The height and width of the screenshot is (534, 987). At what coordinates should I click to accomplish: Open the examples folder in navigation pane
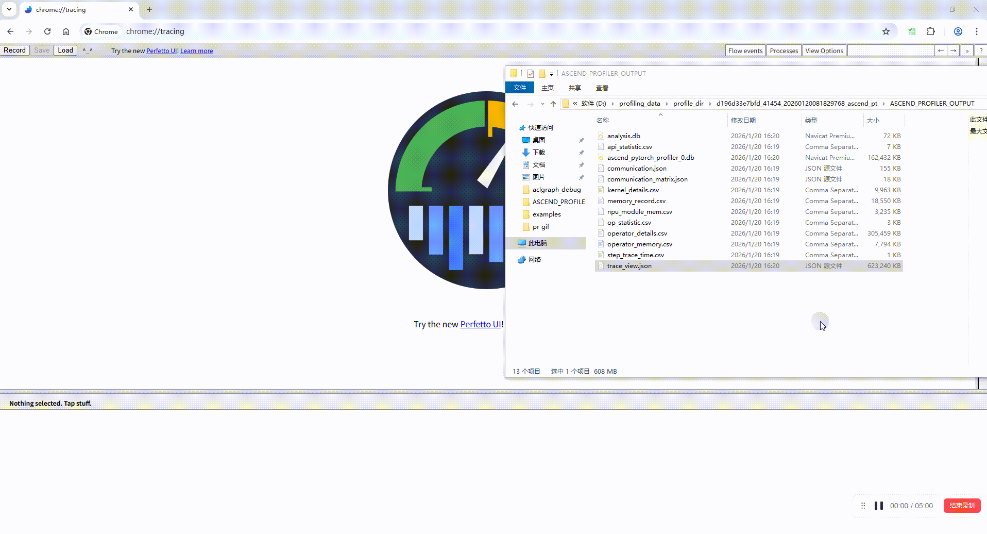coord(547,214)
